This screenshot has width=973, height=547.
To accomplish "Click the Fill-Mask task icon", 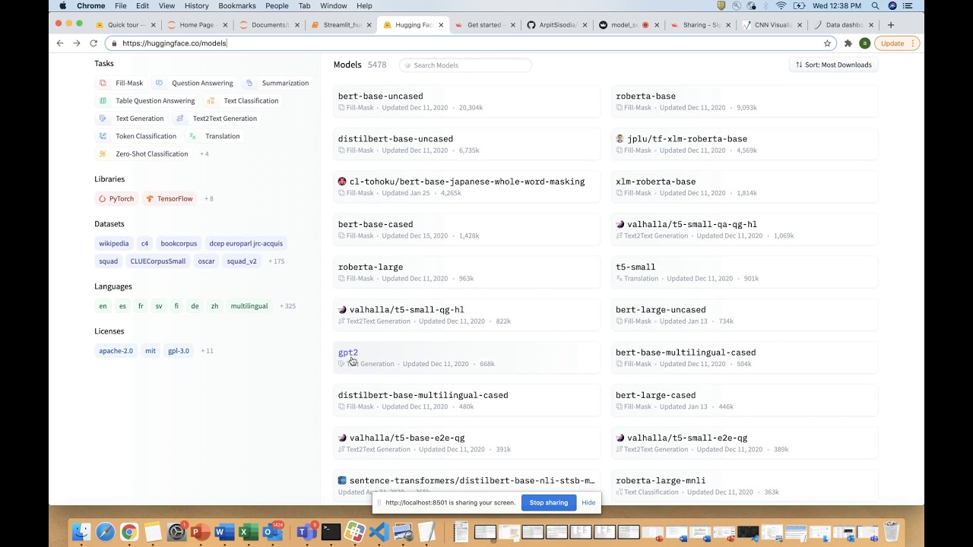I will (103, 83).
